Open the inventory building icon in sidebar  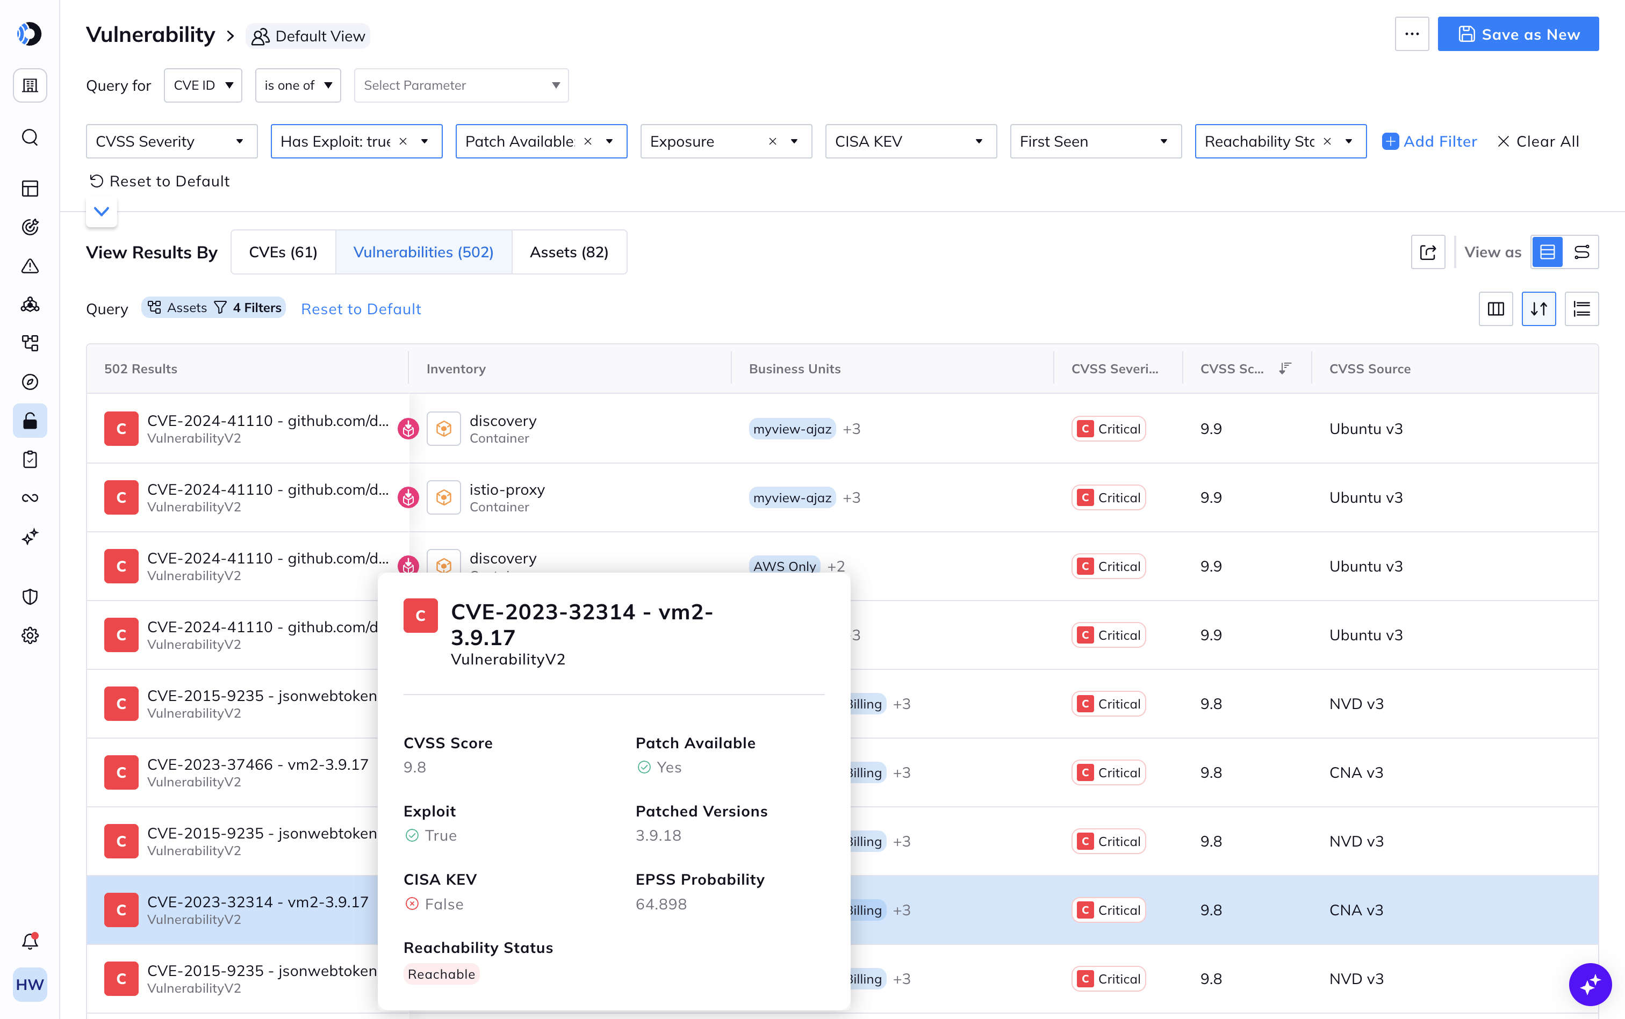30,85
